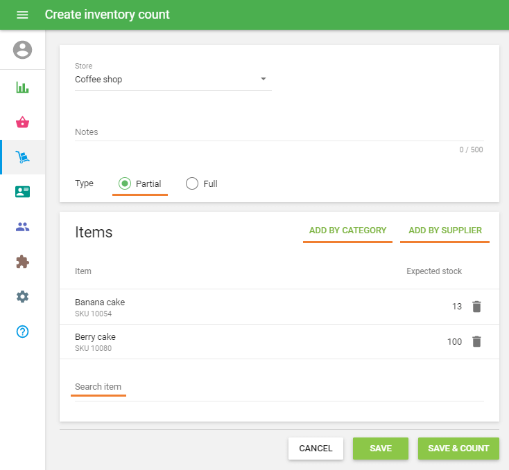Open Customers people icon
Viewport: 509px width, 470px height.
tap(23, 227)
